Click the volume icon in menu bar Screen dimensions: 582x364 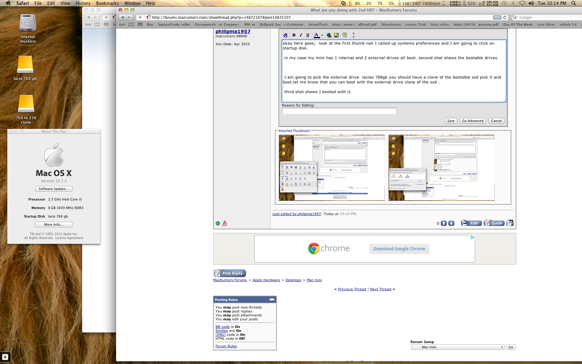click(x=531, y=3)
